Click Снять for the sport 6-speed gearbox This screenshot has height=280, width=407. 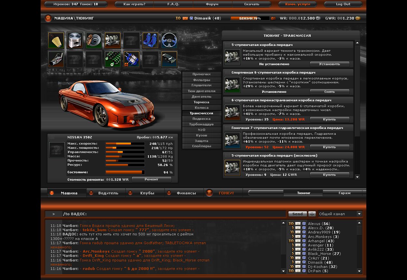click(330, 92)
